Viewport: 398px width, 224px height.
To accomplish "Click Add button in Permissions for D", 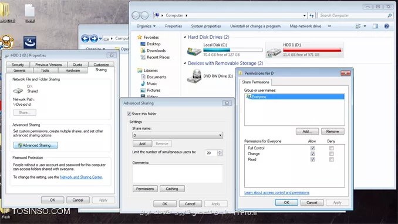I will pos(307,131).
